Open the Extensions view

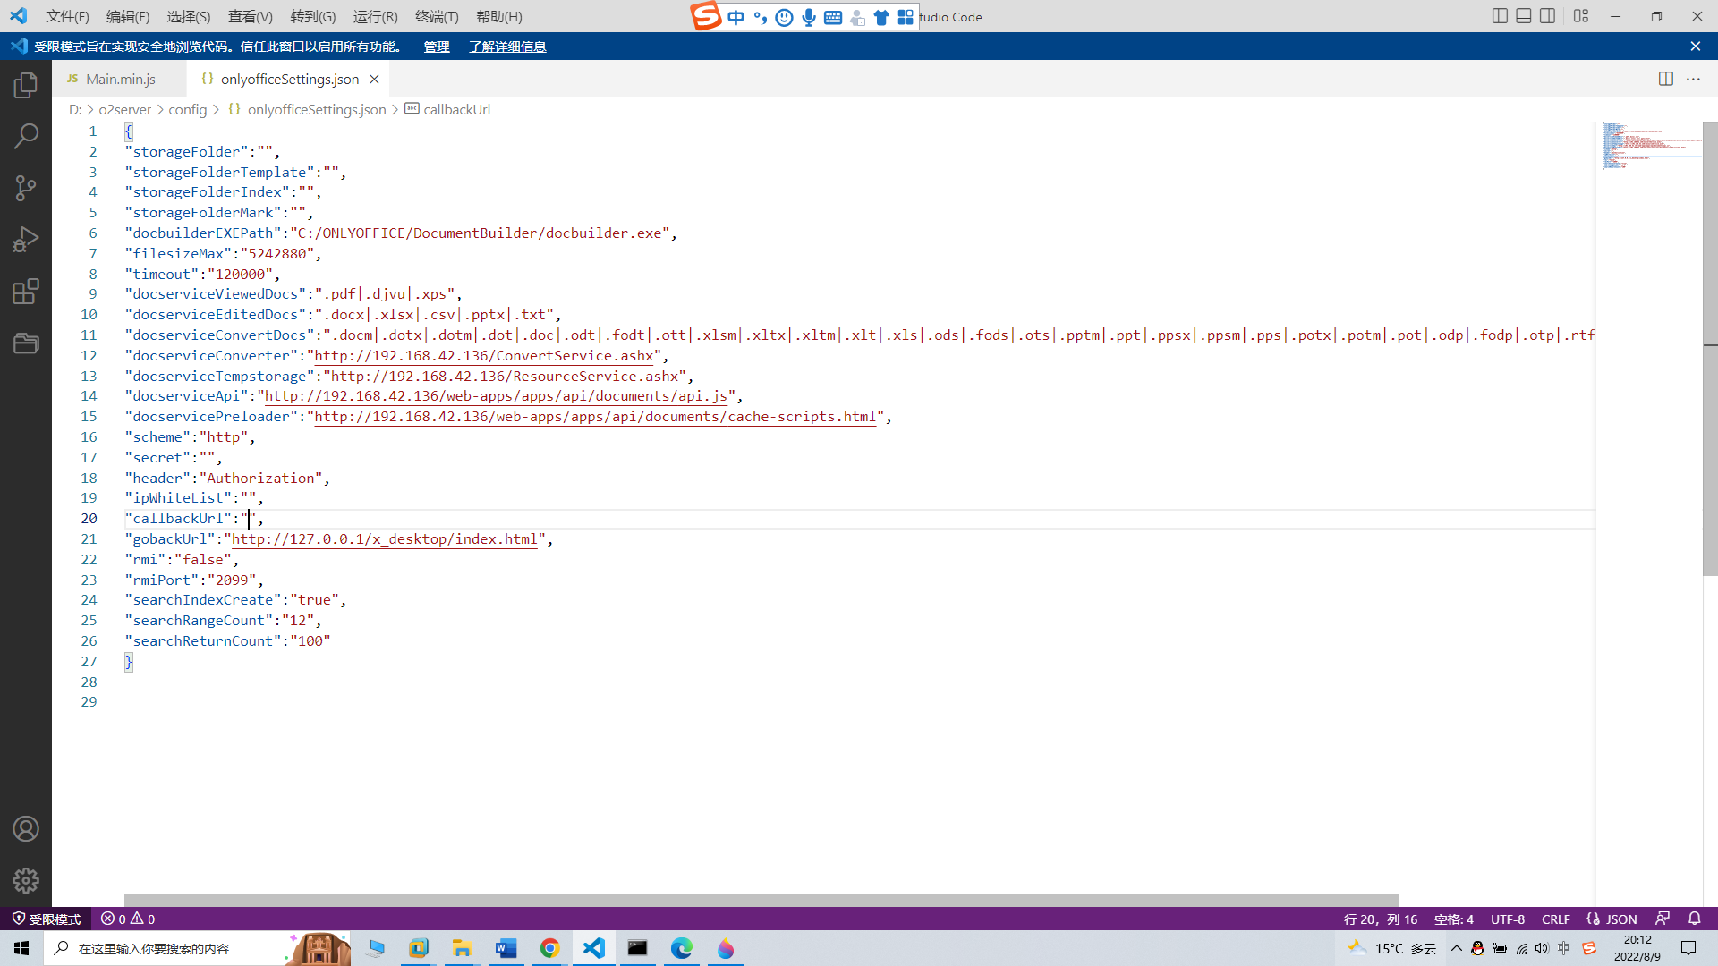point(26,291)
